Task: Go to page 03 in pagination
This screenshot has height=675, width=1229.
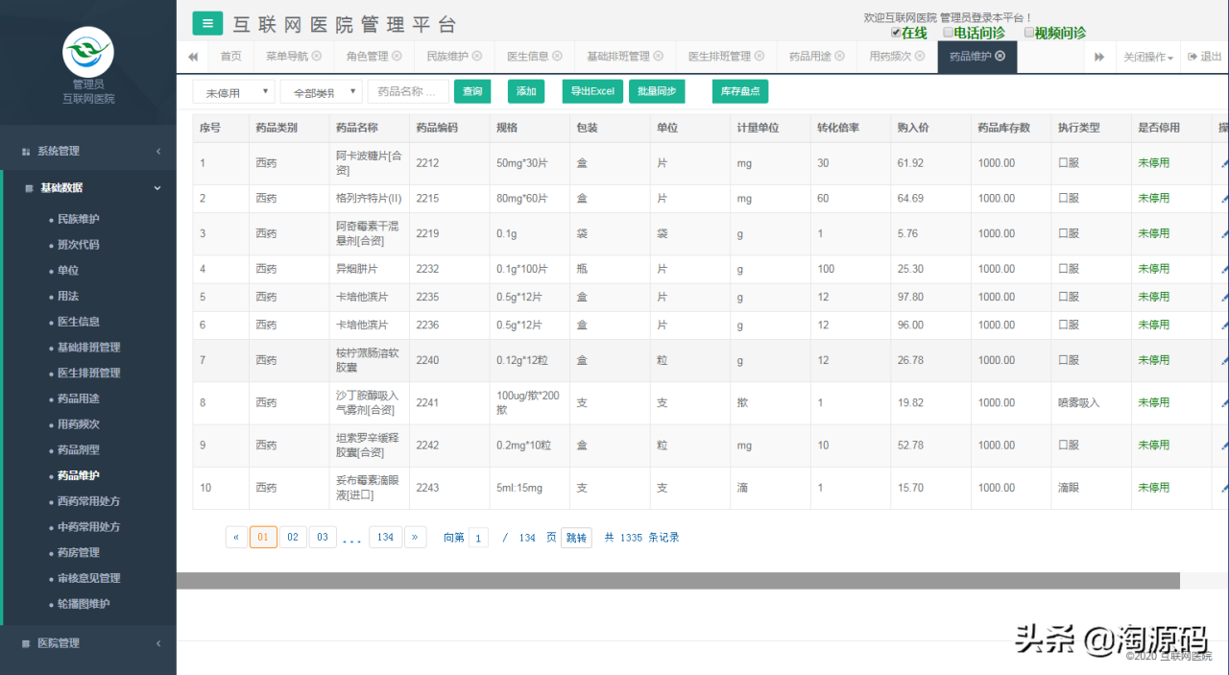Action: pyautogui.click(x=323, y=537)
